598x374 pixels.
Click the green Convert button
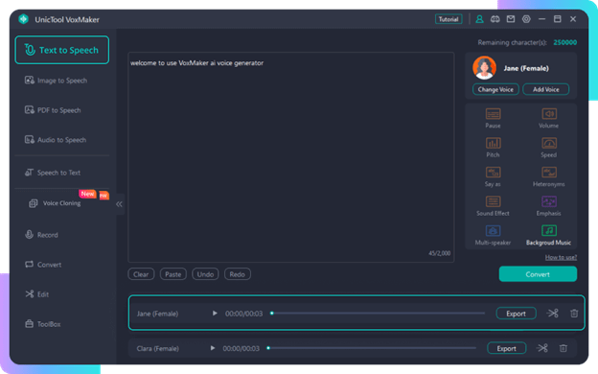pos(538,274)
